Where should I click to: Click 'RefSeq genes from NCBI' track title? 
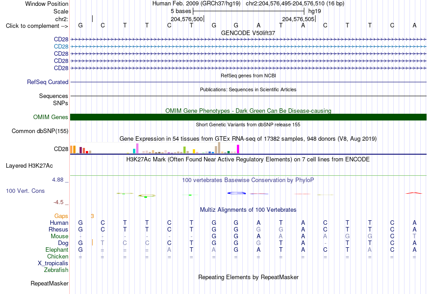pyautogui.click(x=248, y=76)
